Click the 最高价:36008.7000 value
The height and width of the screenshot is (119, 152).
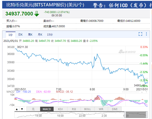click(x=92, y=21)
